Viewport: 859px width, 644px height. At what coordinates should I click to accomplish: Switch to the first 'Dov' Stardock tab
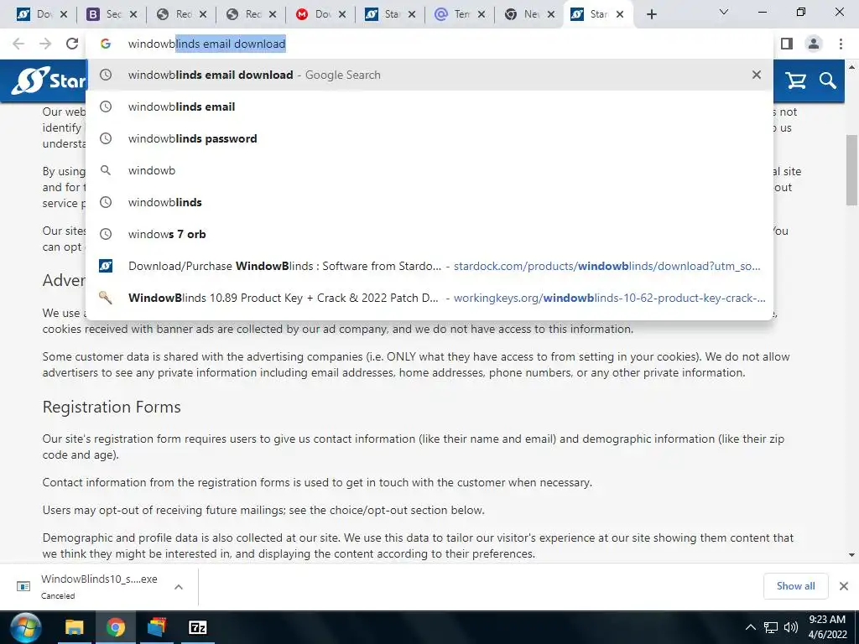42,14
